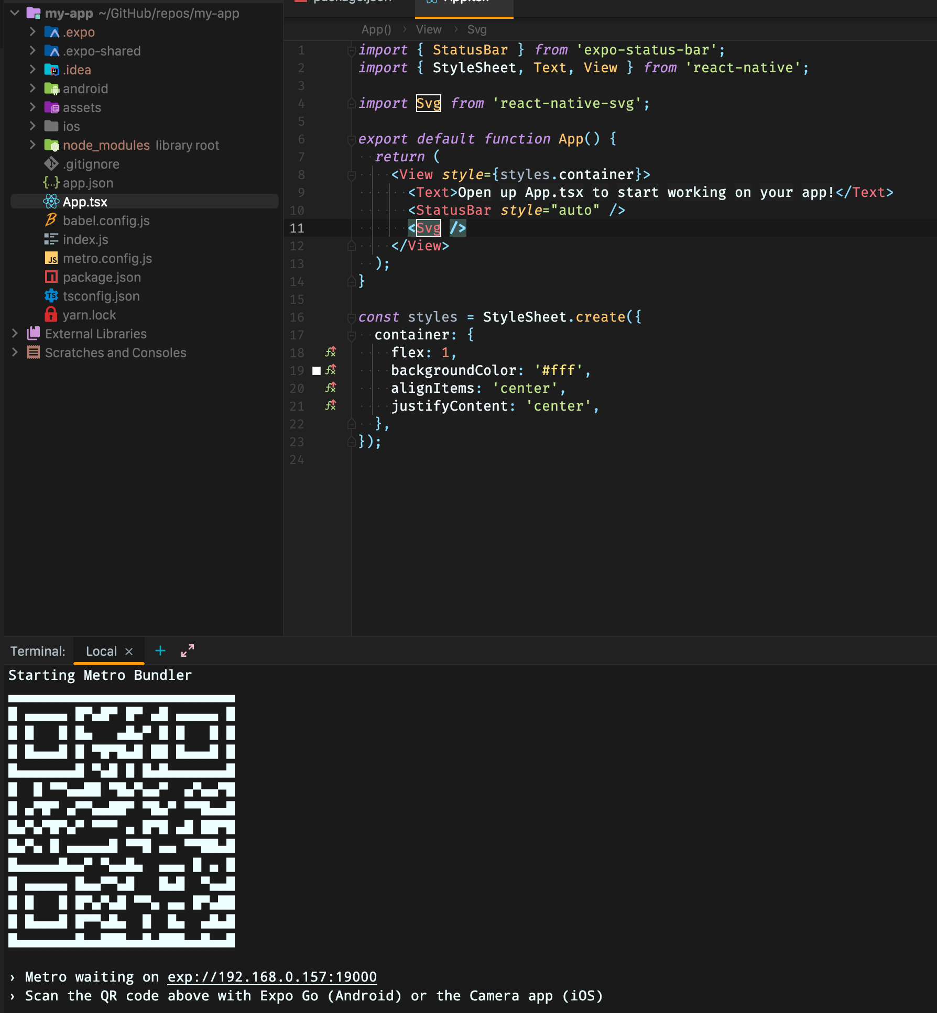Image resolution: width=937 pixels, height=1013 pixels.
Task: Click the assets folder icon
Action: pyautogui.click(x=51, y=107)
